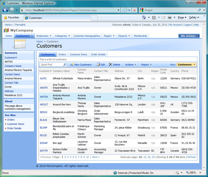
Task: Click Home in the breadcrumb
Action: 39,42
